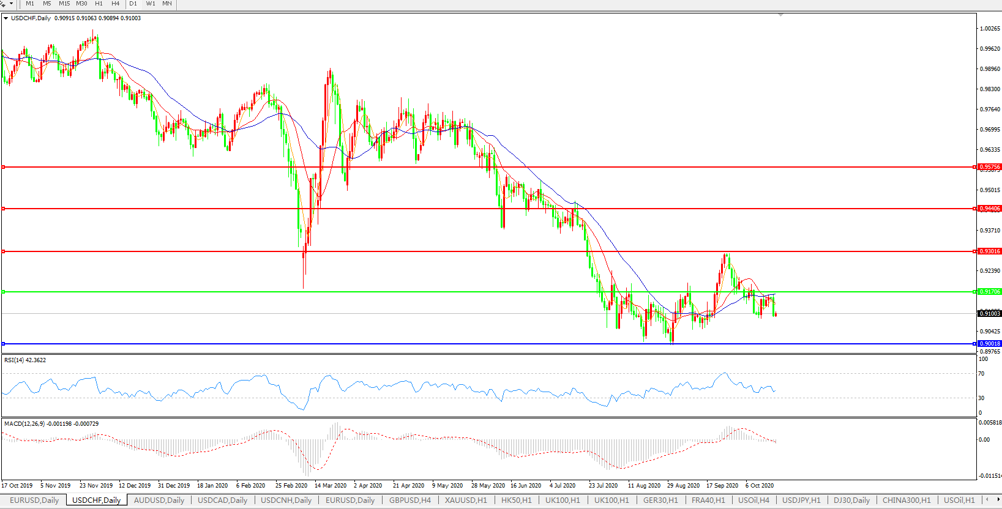Click the blue 0.90018 support line label
This screenshot has height=509, width=1002.
coord(989,344)
